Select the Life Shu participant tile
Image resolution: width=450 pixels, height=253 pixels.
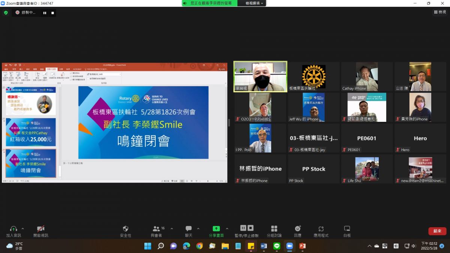[x=367, y=169]
